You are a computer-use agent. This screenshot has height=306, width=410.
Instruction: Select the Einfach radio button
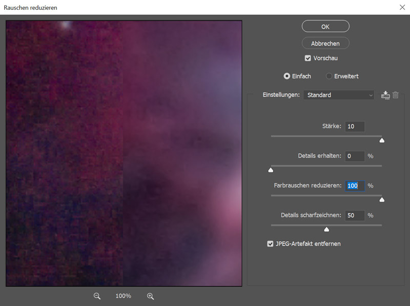(x=287, y=76)
